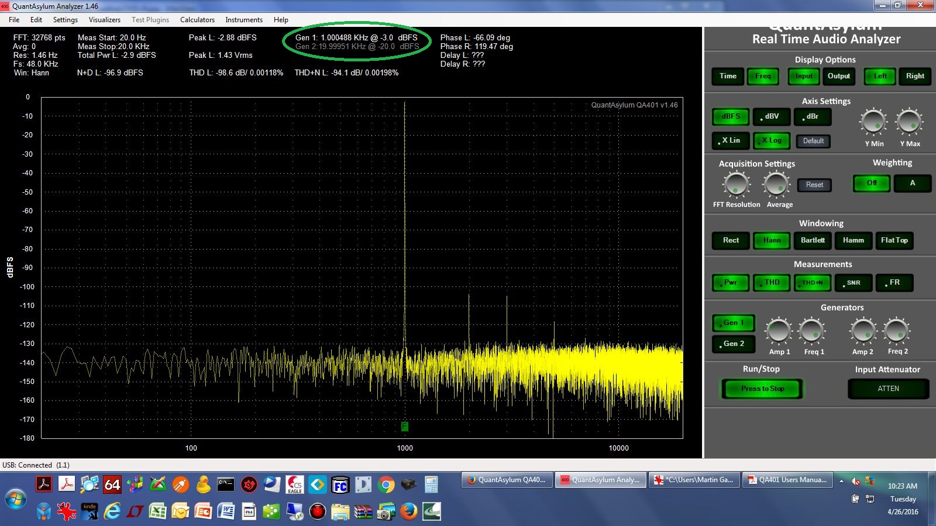
Task: Click the Gen 2 frequency readout text
Action: coord(357,46)
